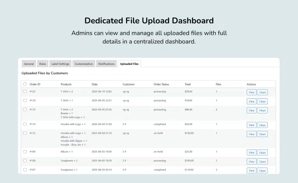The width and height of the screenshot is (298, 183).
Task: Check the box for order #122
Action: point(25,92)
